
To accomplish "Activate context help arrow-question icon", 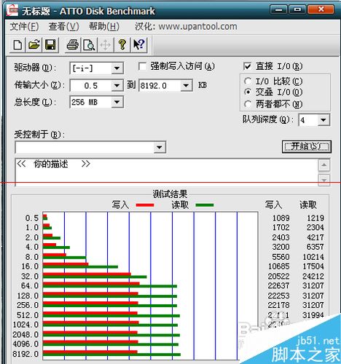I will 139,45.
